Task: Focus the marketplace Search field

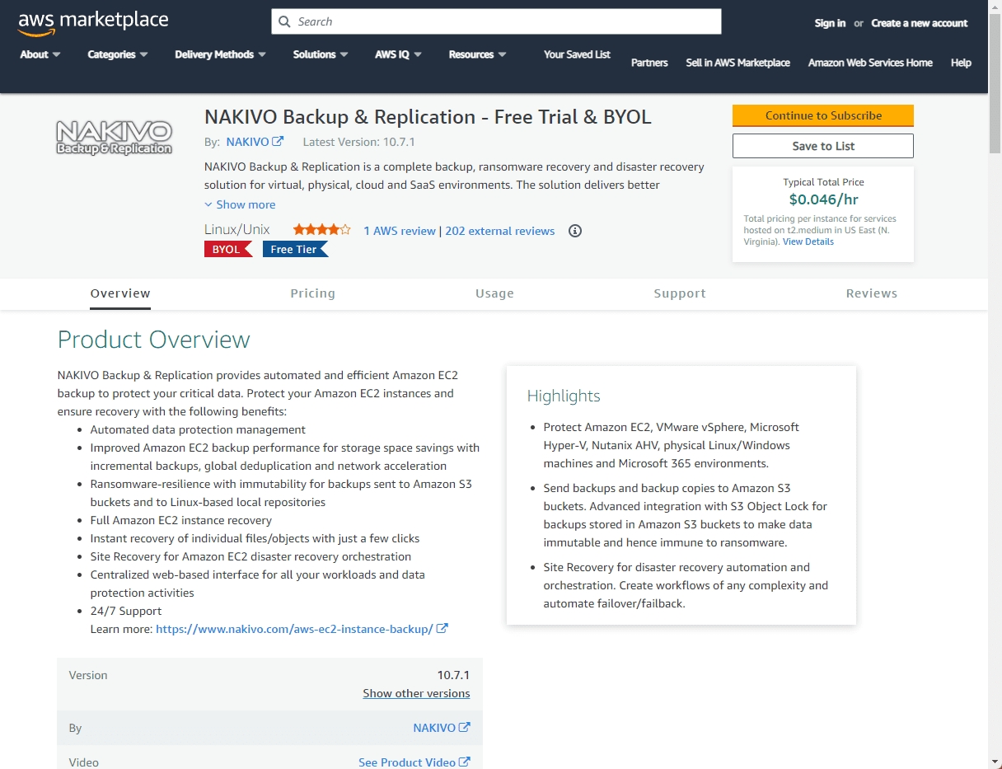Action: pos(503,21)
